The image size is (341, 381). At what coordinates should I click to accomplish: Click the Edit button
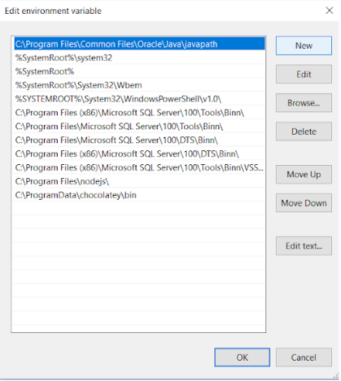304,74
